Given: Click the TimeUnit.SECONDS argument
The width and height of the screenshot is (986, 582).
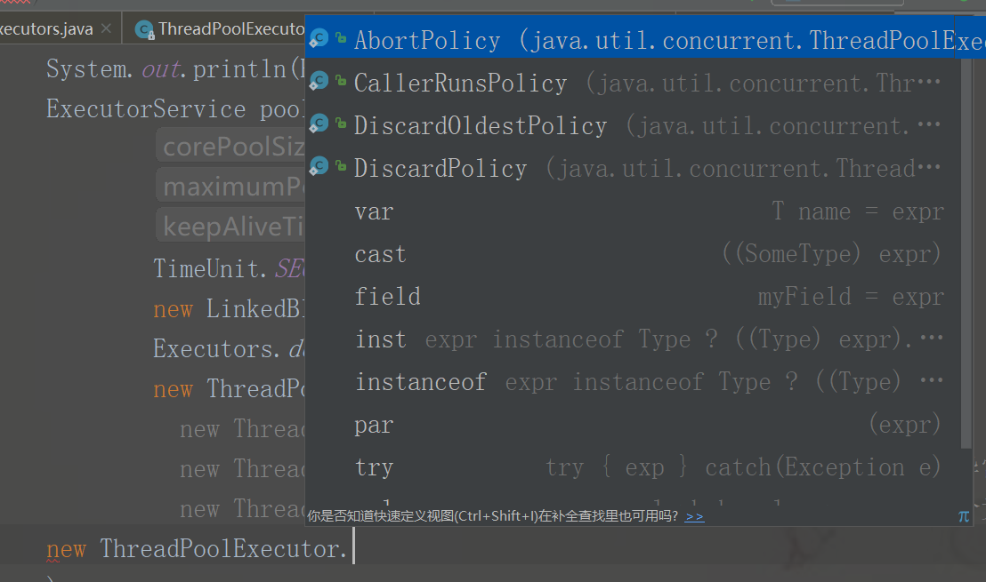Looking at the screenshot, I should pyautogui.click(x=229, y=268).
